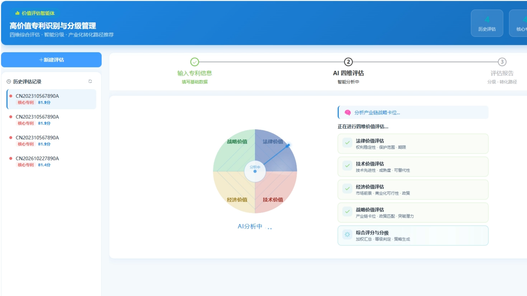Select the CN202610227890A record with a score of 81.4分
Screen dimensions: 527x296
51,161
